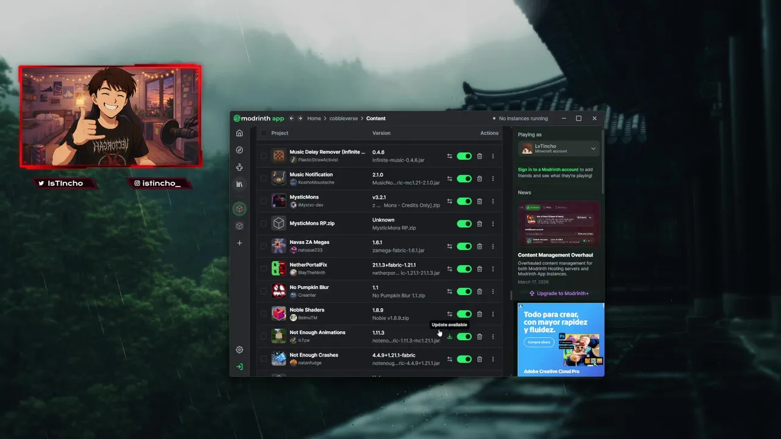
Task: Tick checkbox for NetherPortalFix row
Action: point(264,269)
